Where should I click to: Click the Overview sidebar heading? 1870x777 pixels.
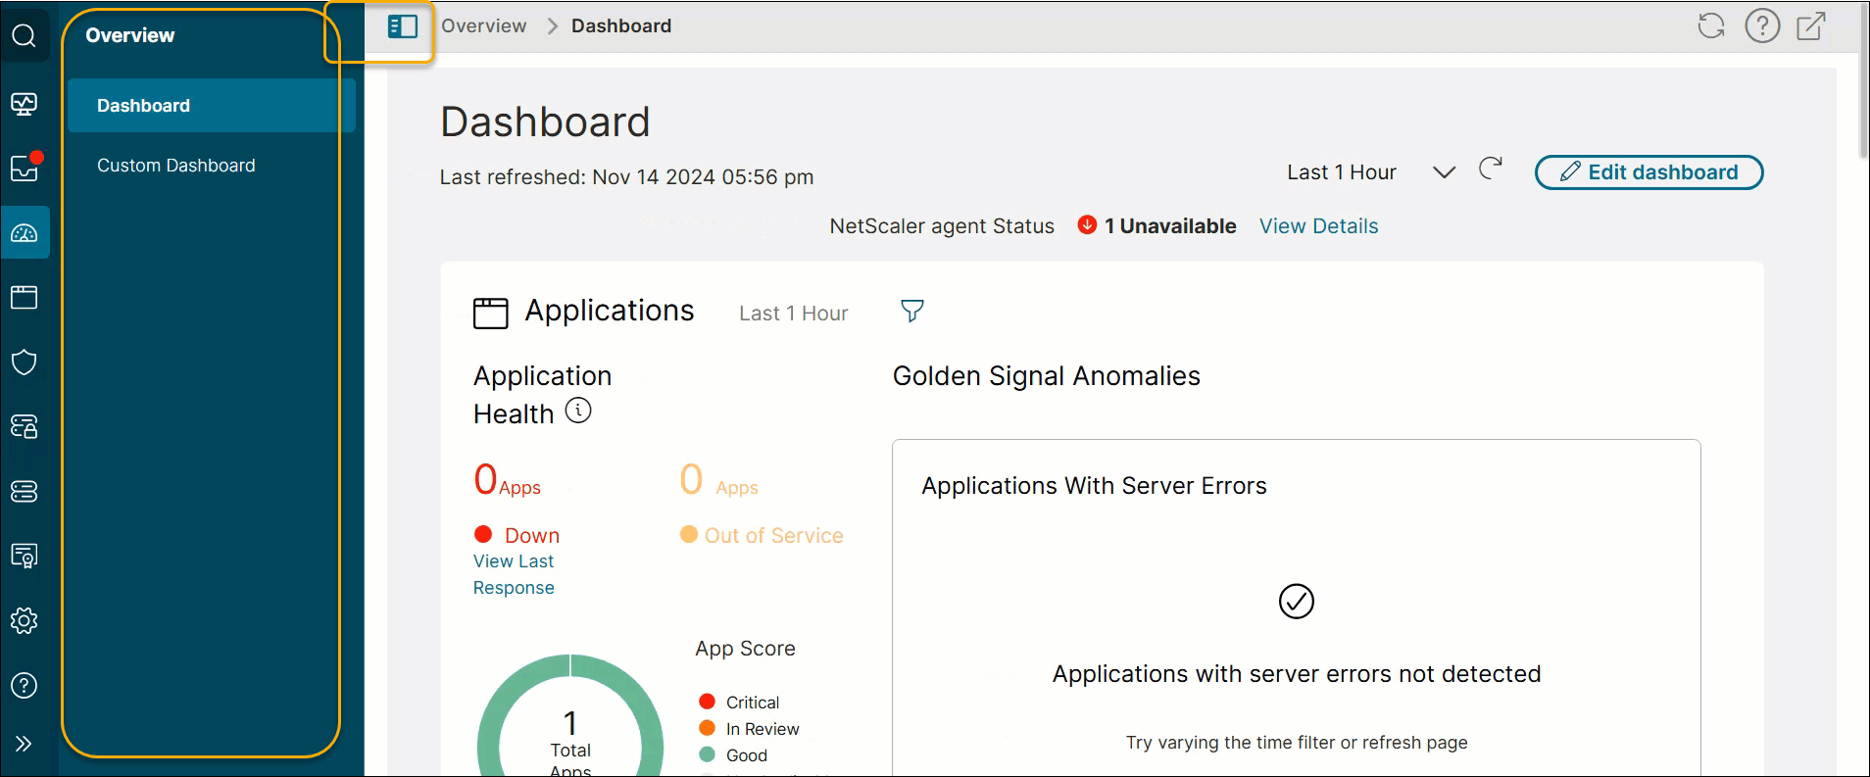pos(130,35)
